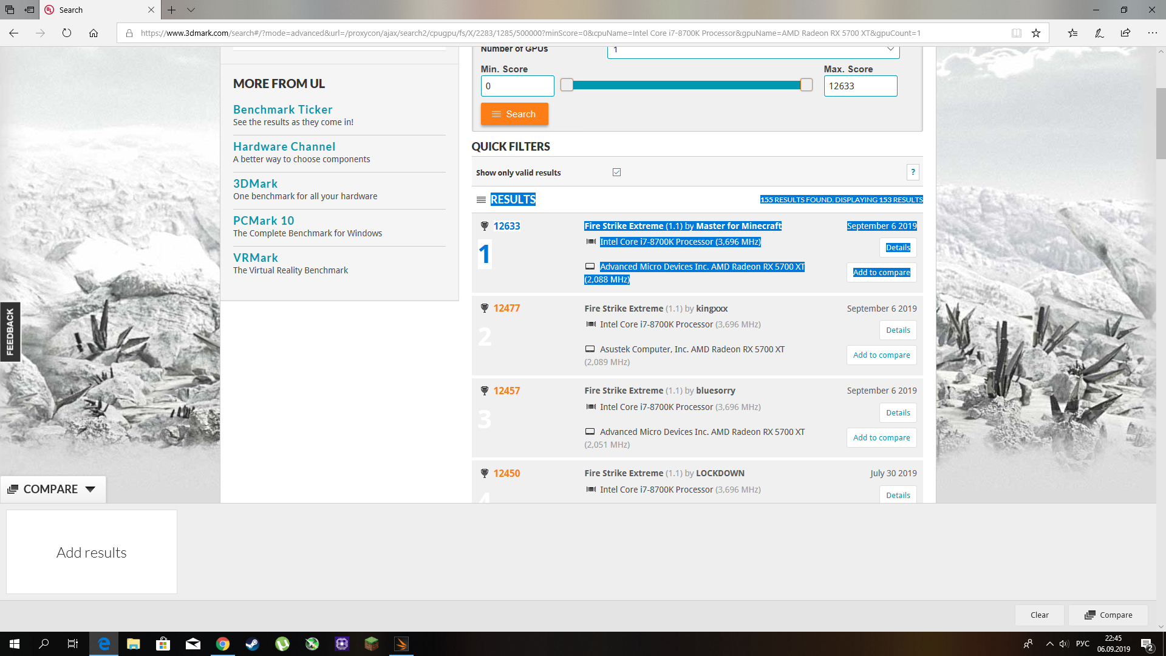Click the orange Search button
This screenshot has height=656, width=1166.
pos(514,114)
